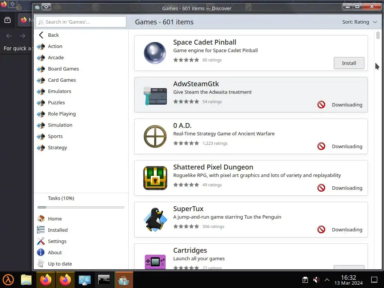Click the vertical scrollbar handle of the list
The width and height of the screenshot is (384, 288).
click(378, 35)
